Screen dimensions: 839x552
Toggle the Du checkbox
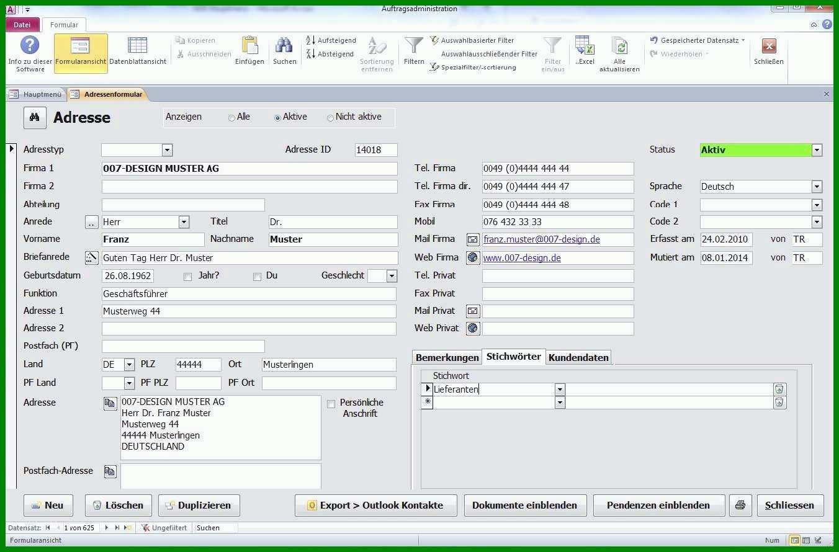pyautogui.click(x=257, y=277)
